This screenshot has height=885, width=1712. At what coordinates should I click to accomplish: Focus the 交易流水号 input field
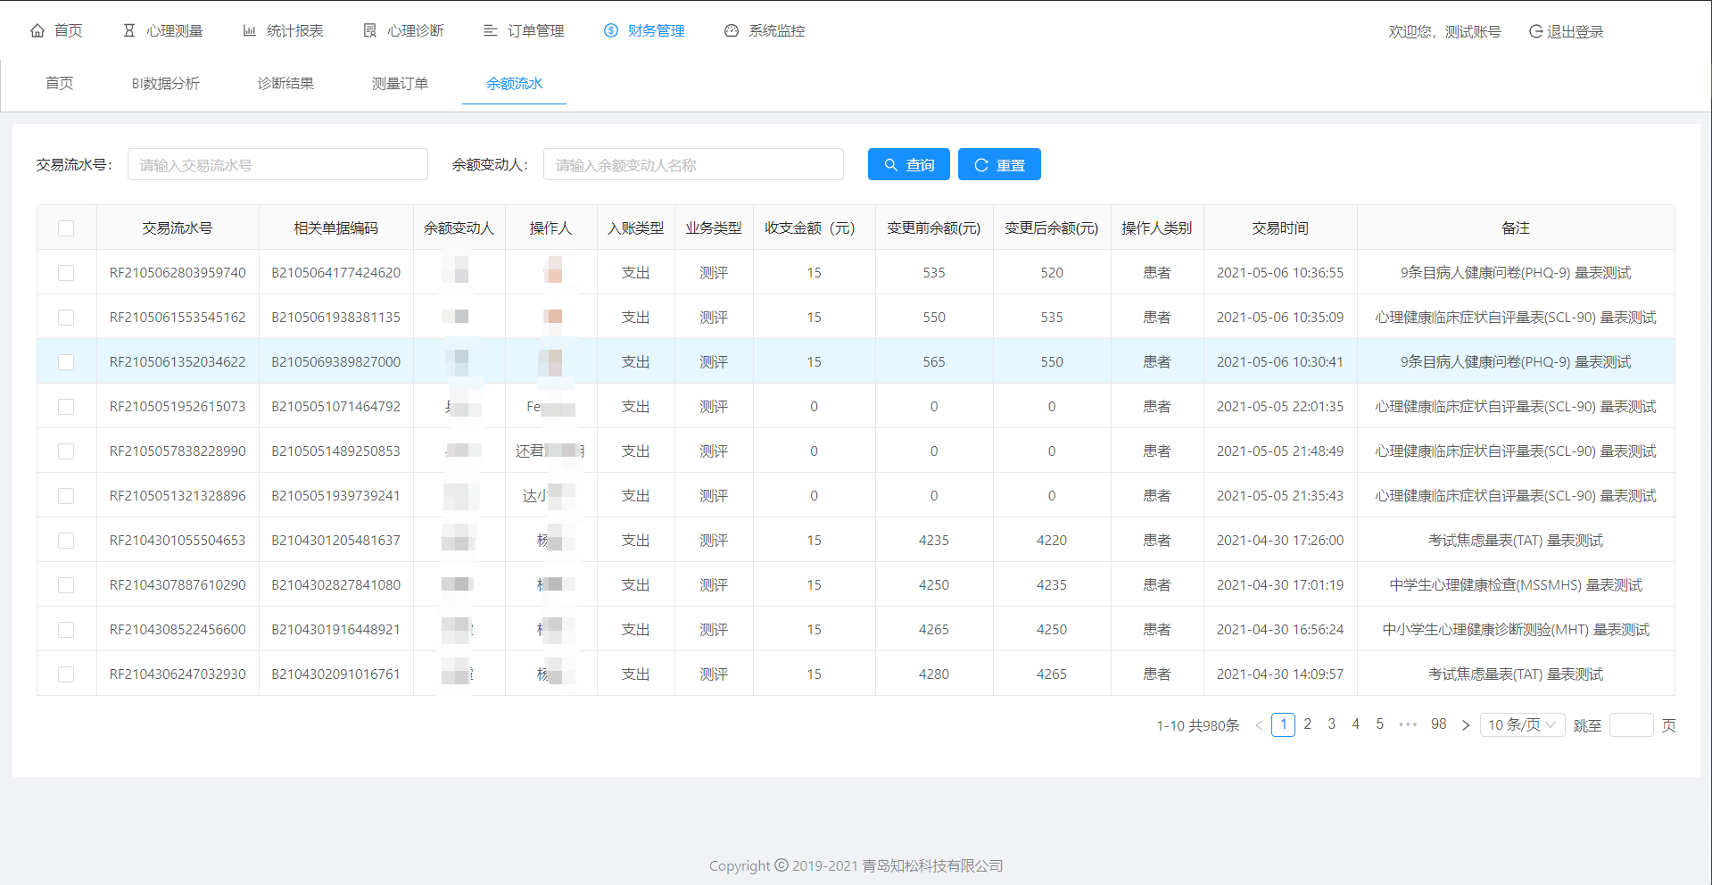[x=277, y=165]
